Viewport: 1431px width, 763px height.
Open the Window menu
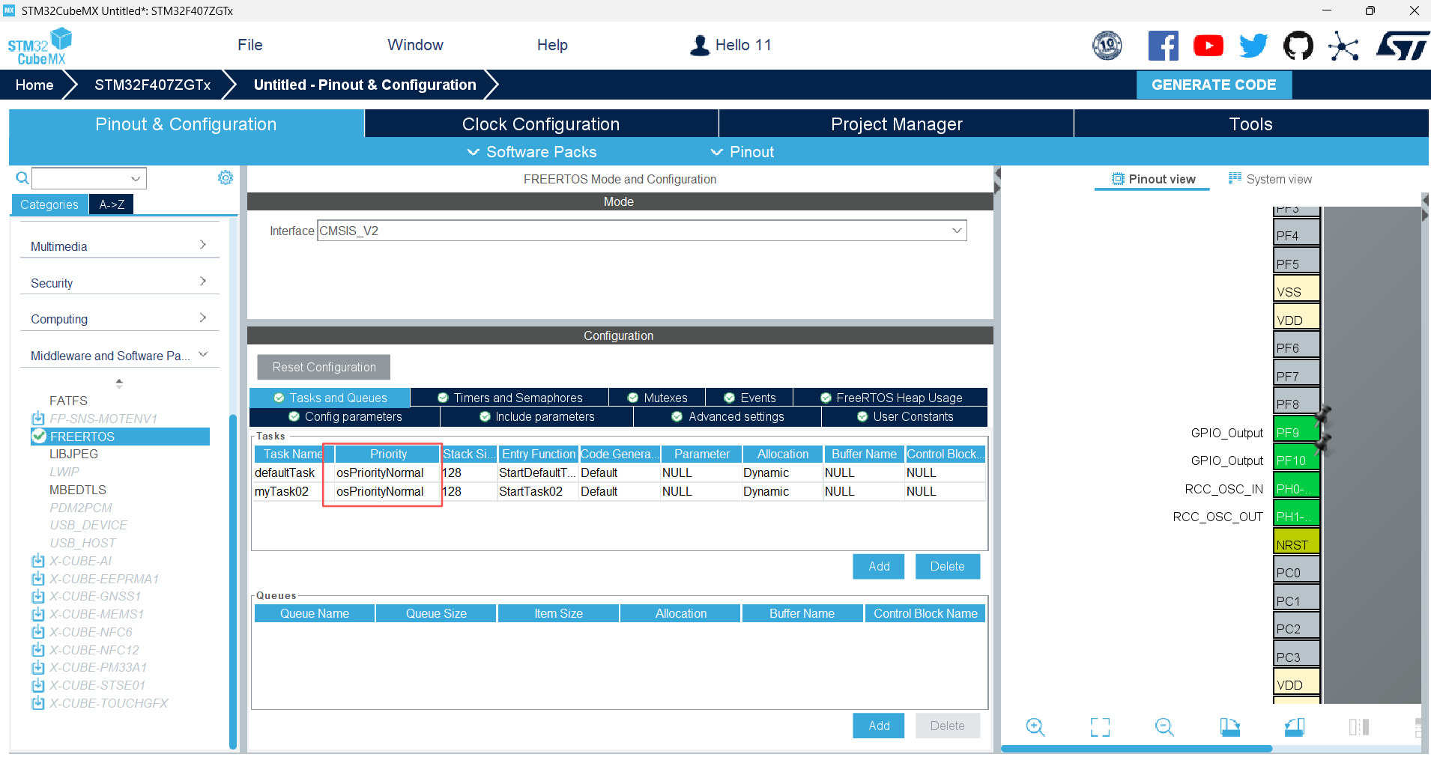pyautogui.click(x=416, y=45)
